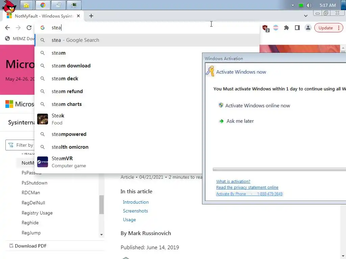The height and width of the screenshot is (259, 346).
Task: Jump to Usage section link
Action: (x=129, y=220)
